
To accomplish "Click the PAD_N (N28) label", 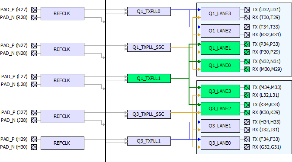I will (14, 54).
